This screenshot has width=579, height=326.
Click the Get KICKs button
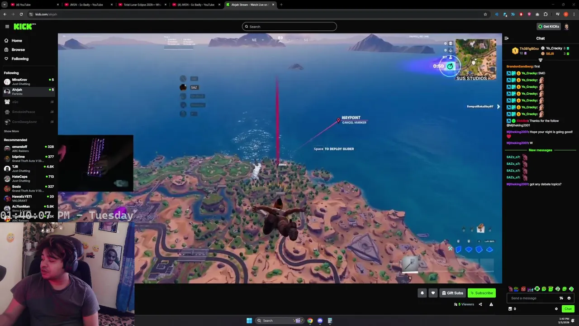tap(548, 27)
